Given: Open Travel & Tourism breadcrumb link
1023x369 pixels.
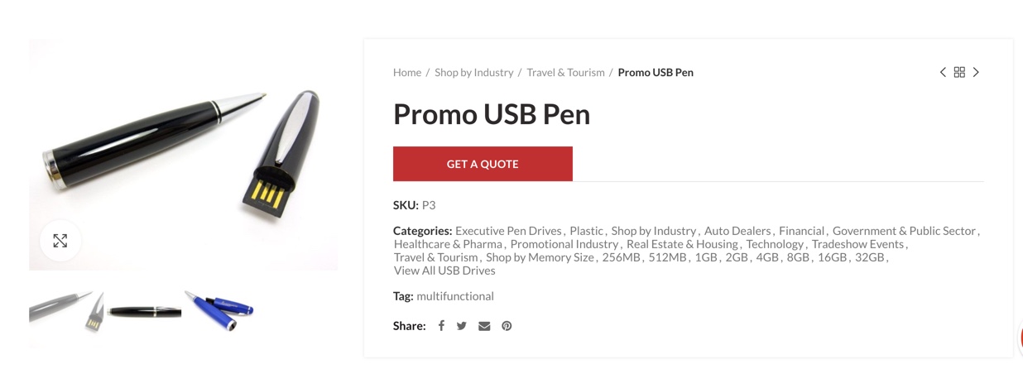Looking at the screenshot, I should [565, 73].
